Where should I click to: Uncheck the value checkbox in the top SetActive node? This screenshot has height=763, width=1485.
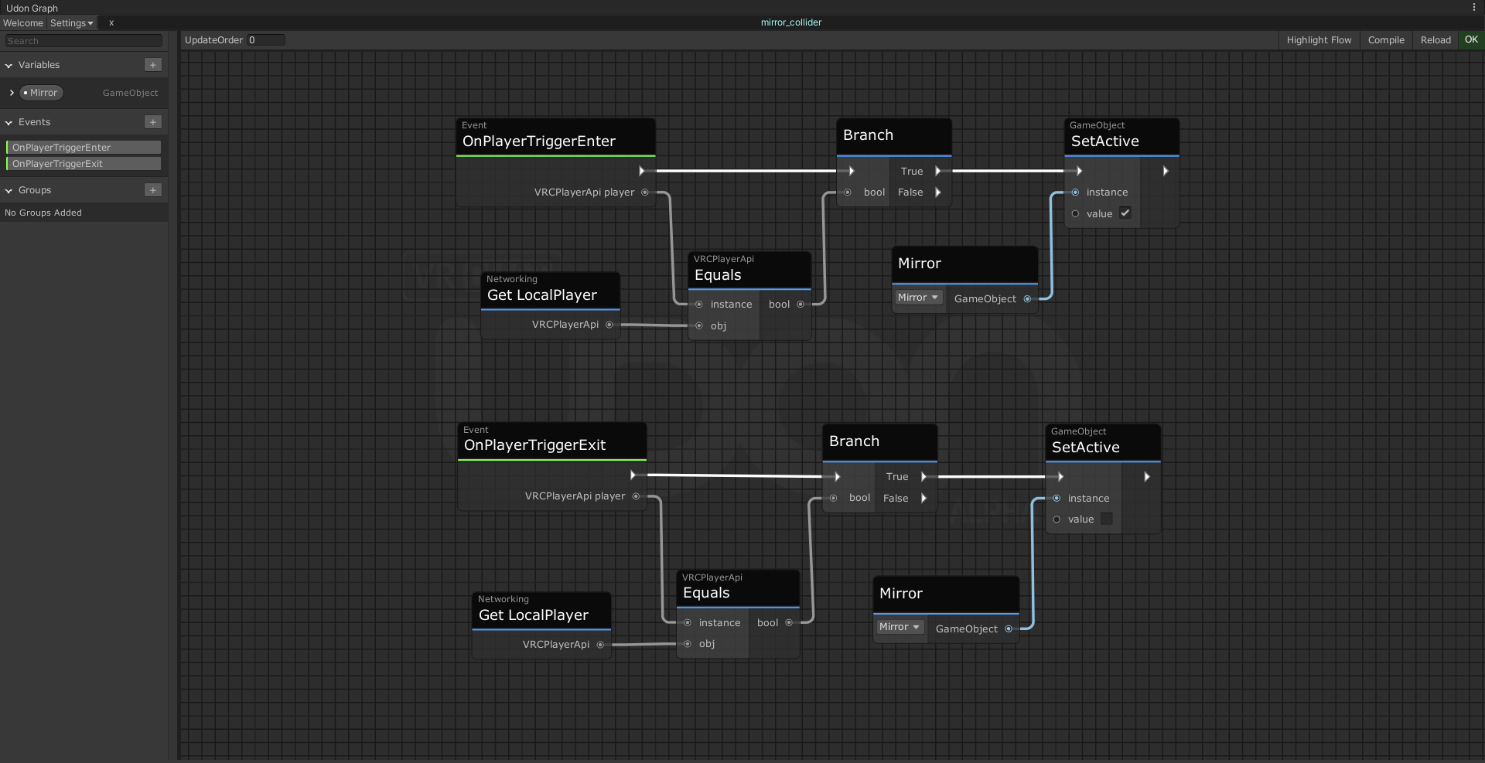click(x=1125, y=213)
